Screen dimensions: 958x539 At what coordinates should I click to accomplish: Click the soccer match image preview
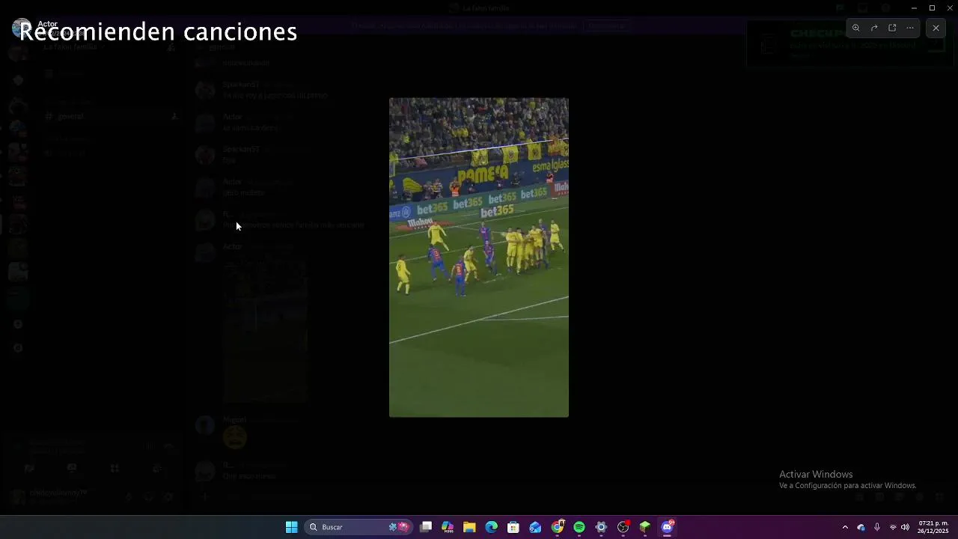tap(479, 258)
